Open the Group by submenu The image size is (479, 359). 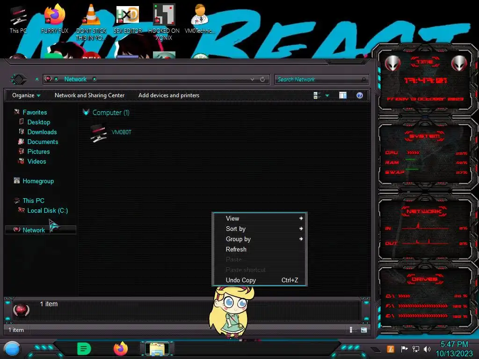click(259, 239)
